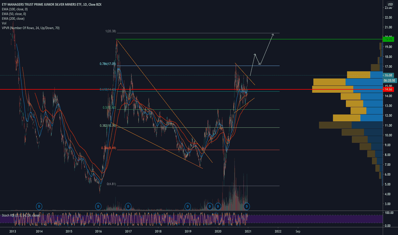
Task: Click 13.00 on the price axis
Action: coord(388,106)
